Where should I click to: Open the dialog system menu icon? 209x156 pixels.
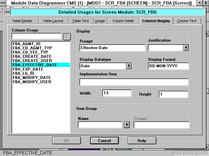tap(8, 12)
